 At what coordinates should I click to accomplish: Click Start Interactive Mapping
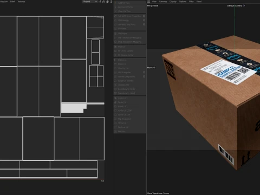tap(129, 38)
